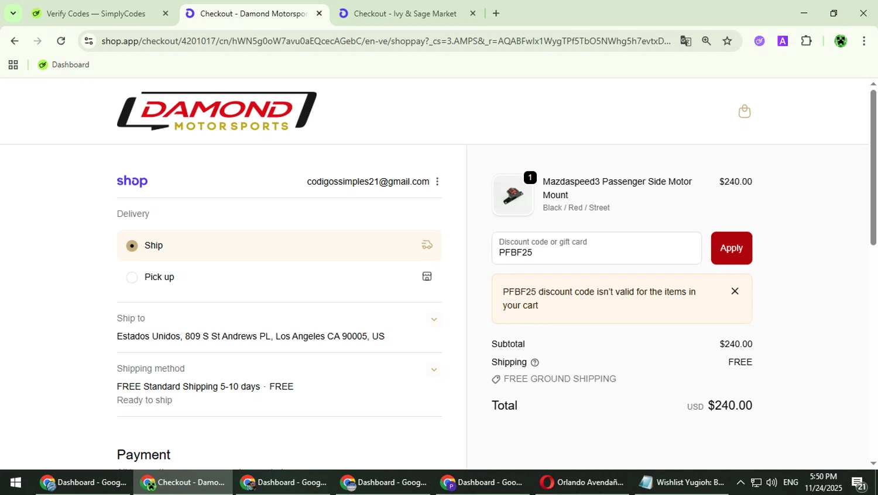Open the cart bag icon
The height and width of the screenshot is (495, 878).
744,111
